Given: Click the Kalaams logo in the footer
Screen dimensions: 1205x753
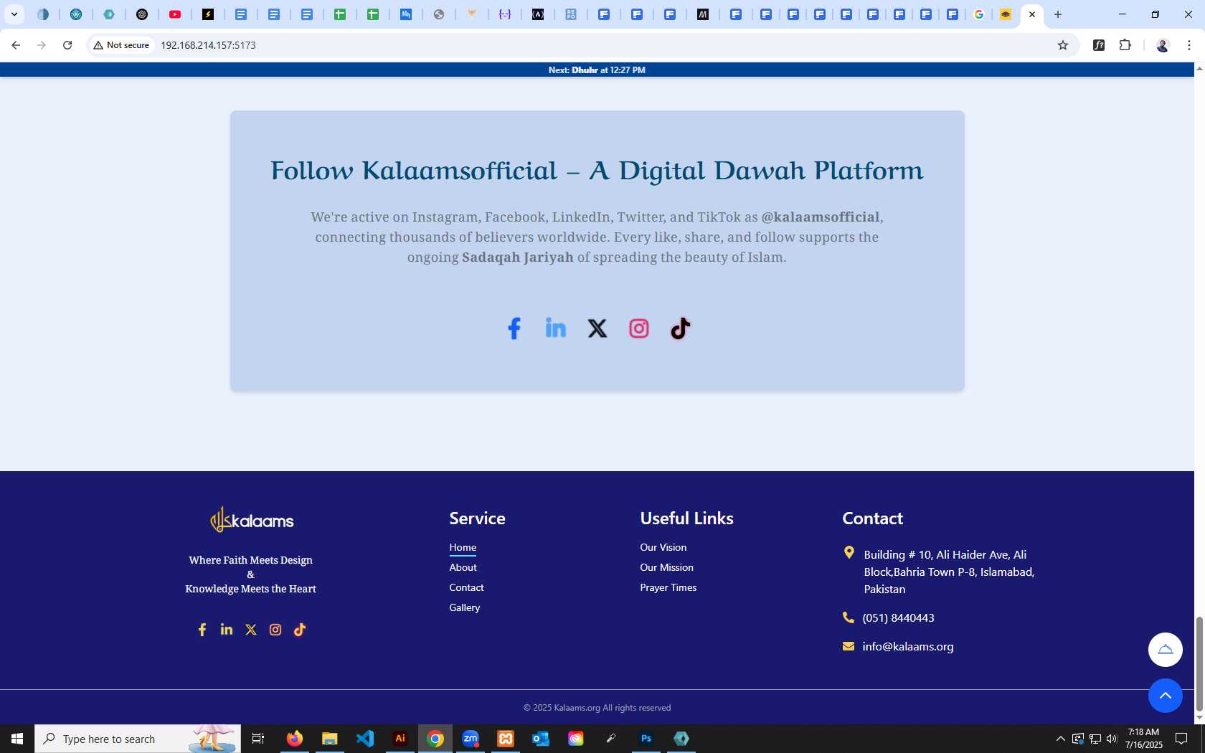Looking at the screenshot, I should coord(251,520).
